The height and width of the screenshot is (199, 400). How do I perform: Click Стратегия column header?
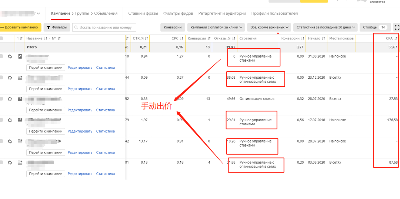248,38
